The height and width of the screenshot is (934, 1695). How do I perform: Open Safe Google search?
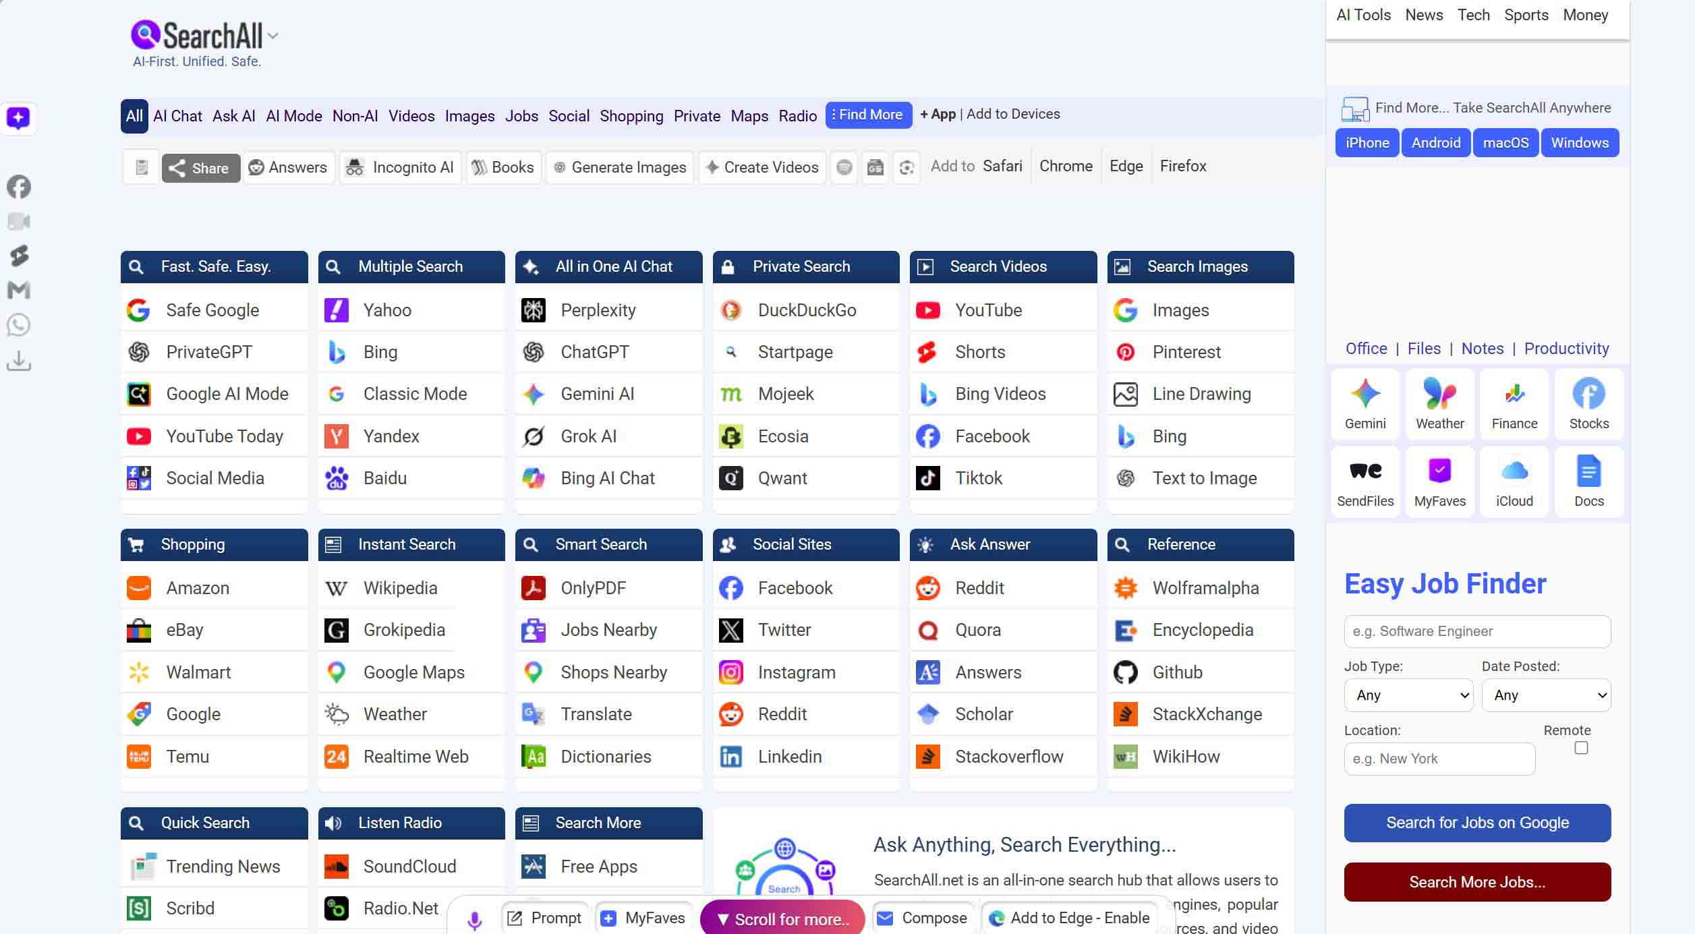point(214,310)
